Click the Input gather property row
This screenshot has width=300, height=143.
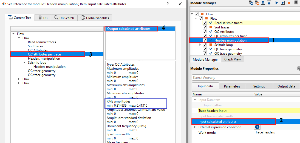click(246, 105)
